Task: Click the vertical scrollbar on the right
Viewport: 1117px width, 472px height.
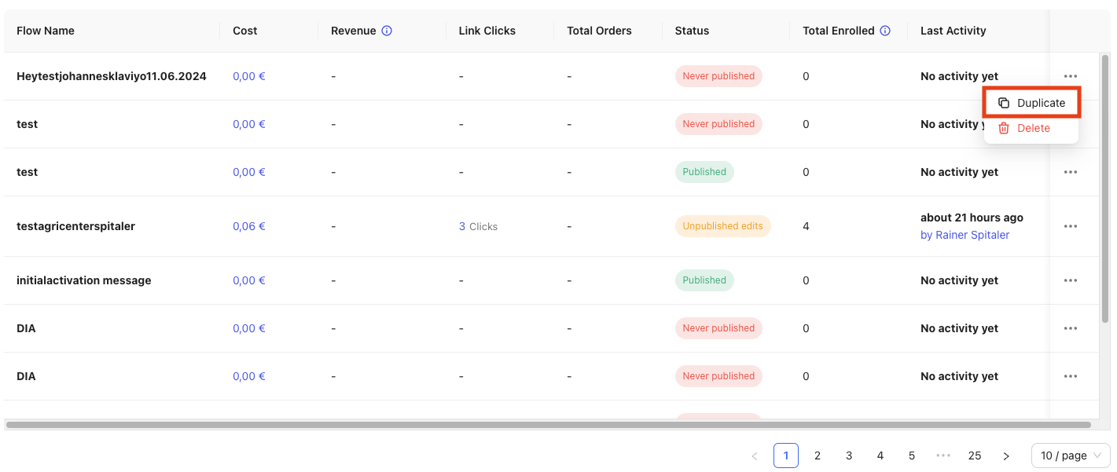Action: point(1105,188)
